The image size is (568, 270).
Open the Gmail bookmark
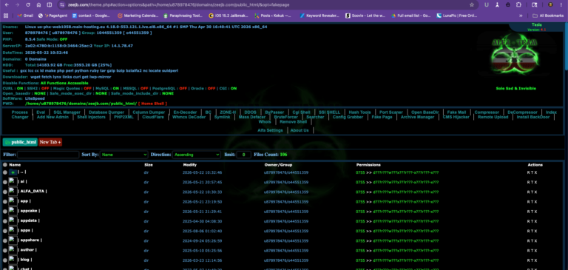pos(25,16)
